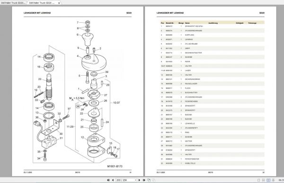Click callout number 31 by the potentiometer

61,138
